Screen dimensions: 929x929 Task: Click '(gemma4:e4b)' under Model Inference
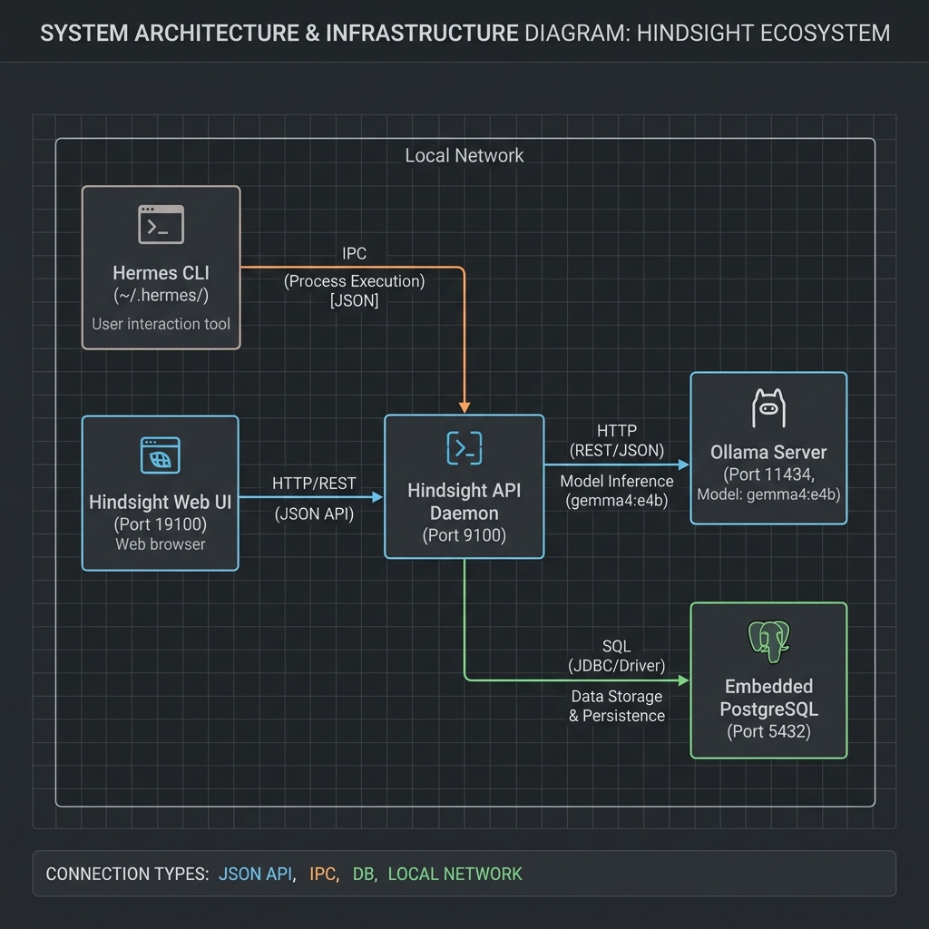point(617,501)
